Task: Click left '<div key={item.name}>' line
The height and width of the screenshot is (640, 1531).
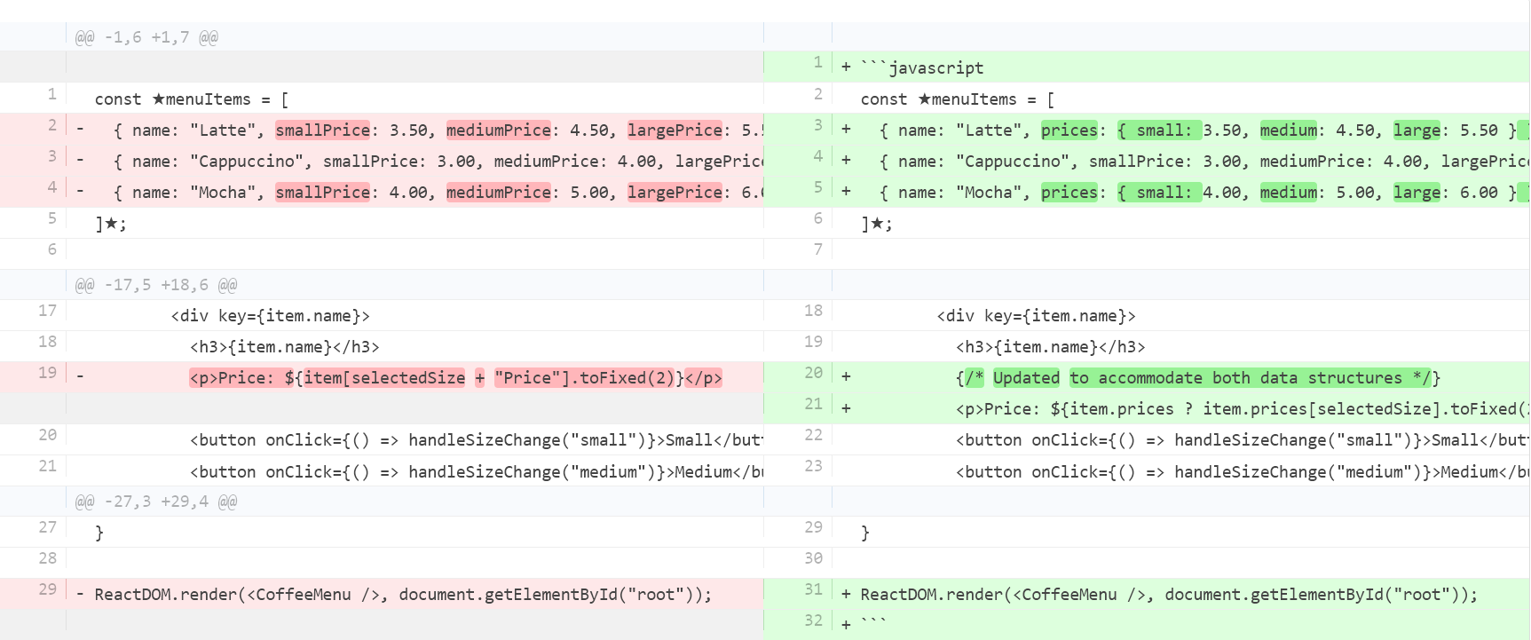Action: pyautogui.click(x=271, y=316)
